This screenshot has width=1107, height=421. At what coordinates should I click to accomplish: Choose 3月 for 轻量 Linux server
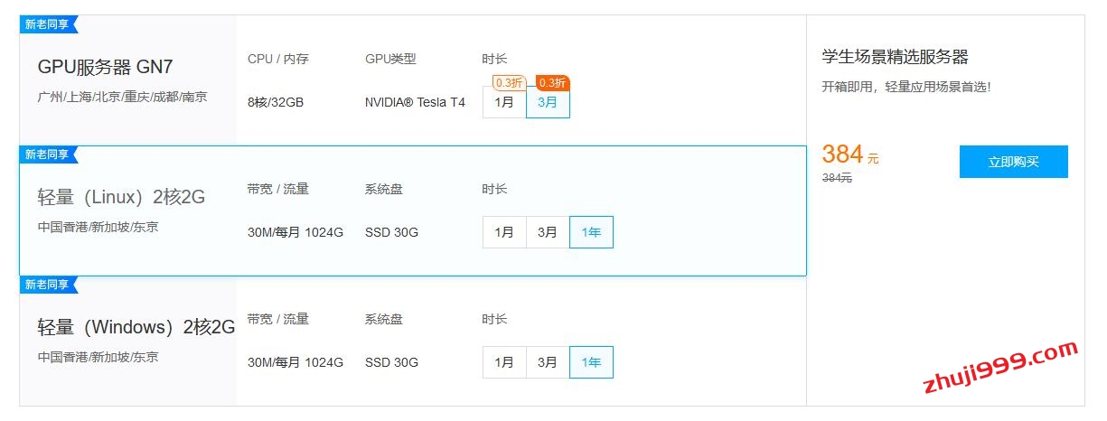[548, 232]
